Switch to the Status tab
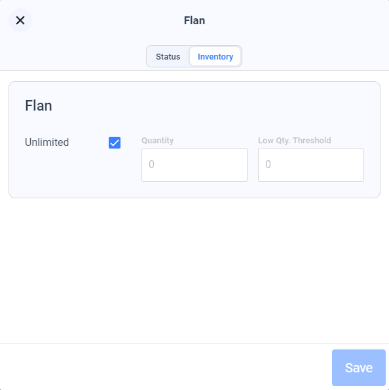This screenshot has width=389, height=390. [x=168, y=56]
